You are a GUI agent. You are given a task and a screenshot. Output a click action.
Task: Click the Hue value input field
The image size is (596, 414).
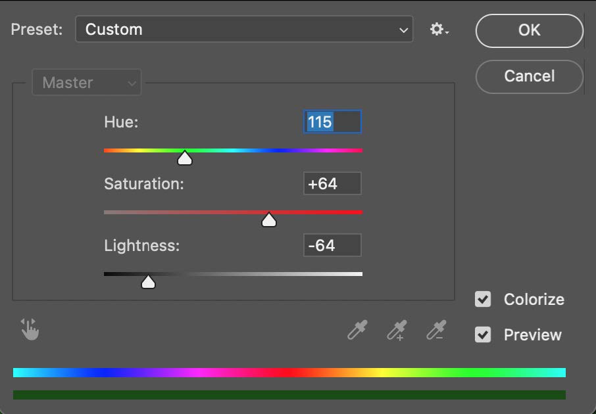(x=332, y=122)
